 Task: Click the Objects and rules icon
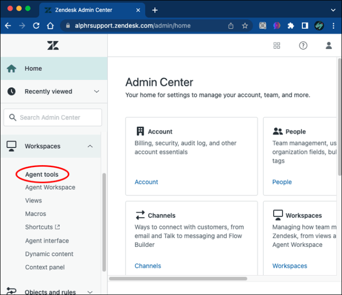click(11, 292)
